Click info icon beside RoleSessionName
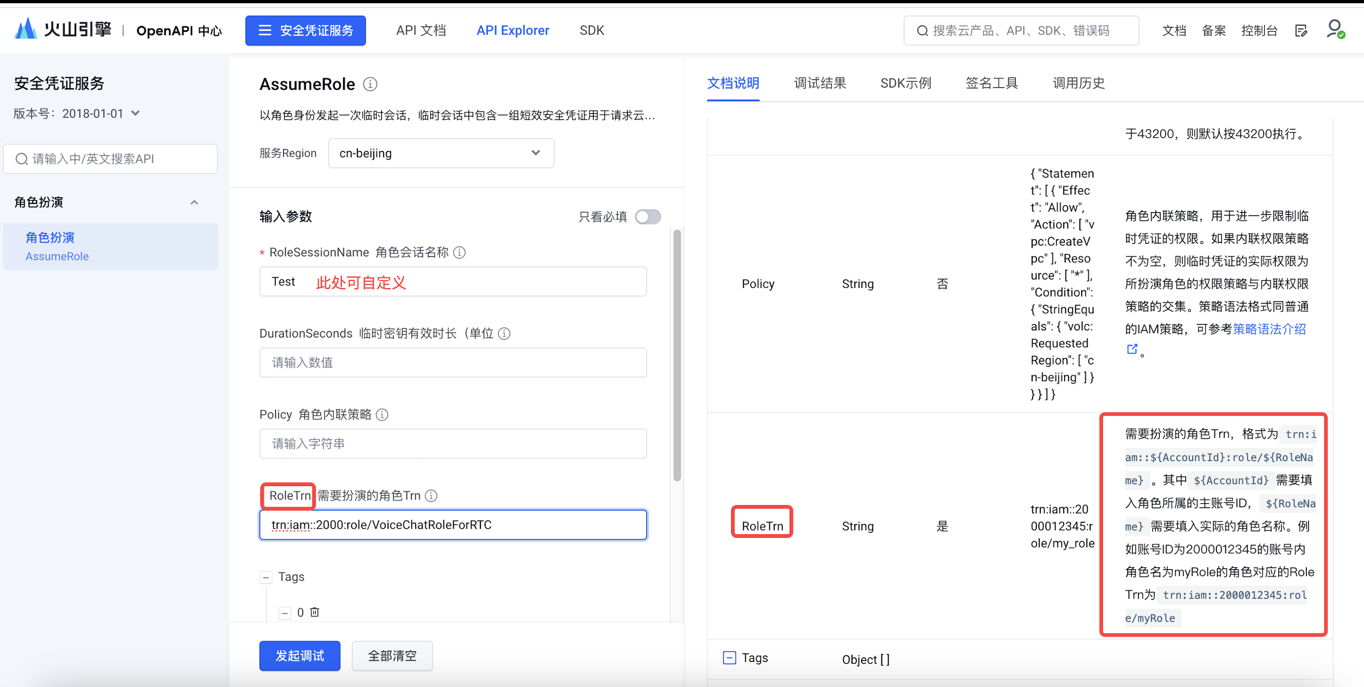This screenshot has width=1364, height=687. click(460, 253)
